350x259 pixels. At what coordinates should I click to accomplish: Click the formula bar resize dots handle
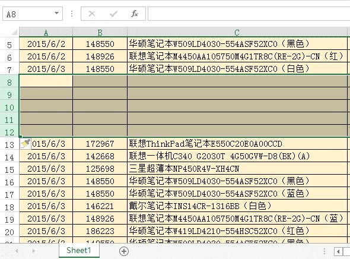pos(72,14)
